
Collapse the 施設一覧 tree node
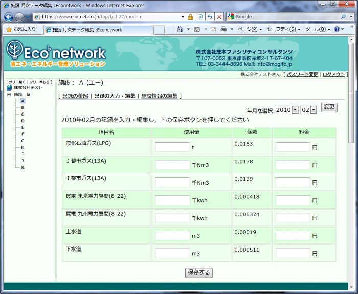(x=9, y=94)
